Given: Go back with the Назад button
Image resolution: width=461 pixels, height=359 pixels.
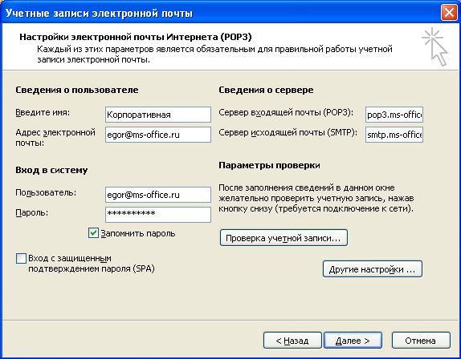Looking at the screenshot, I should (292, 341).
